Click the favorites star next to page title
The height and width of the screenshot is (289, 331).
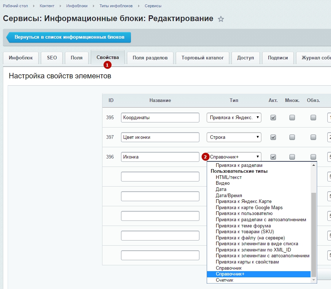point(221,19)
